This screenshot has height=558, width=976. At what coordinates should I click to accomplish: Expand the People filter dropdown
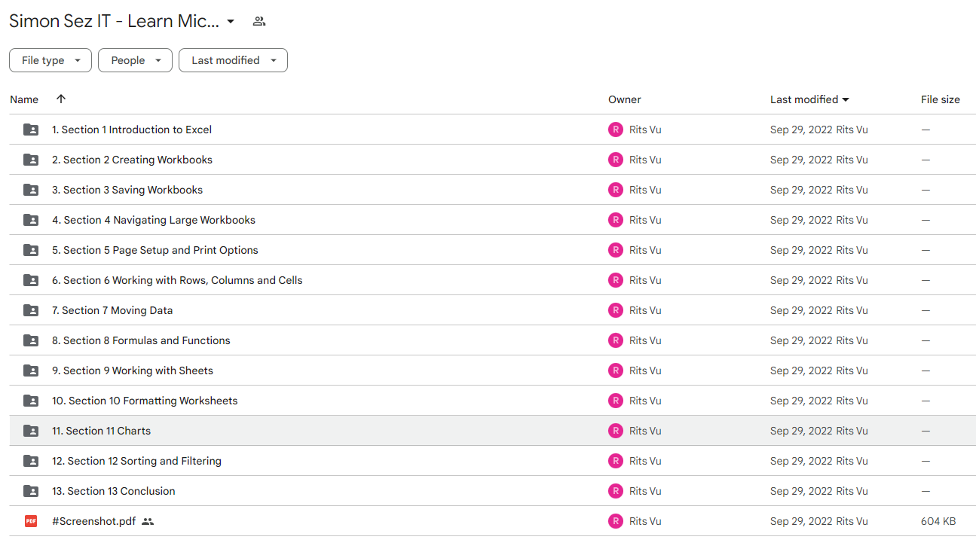(135, 60)
